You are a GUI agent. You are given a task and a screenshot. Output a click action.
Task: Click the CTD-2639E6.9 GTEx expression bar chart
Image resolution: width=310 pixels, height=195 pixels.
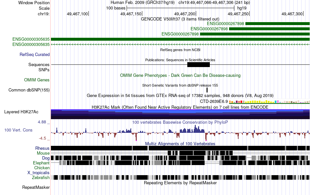(x=269, y=102)
